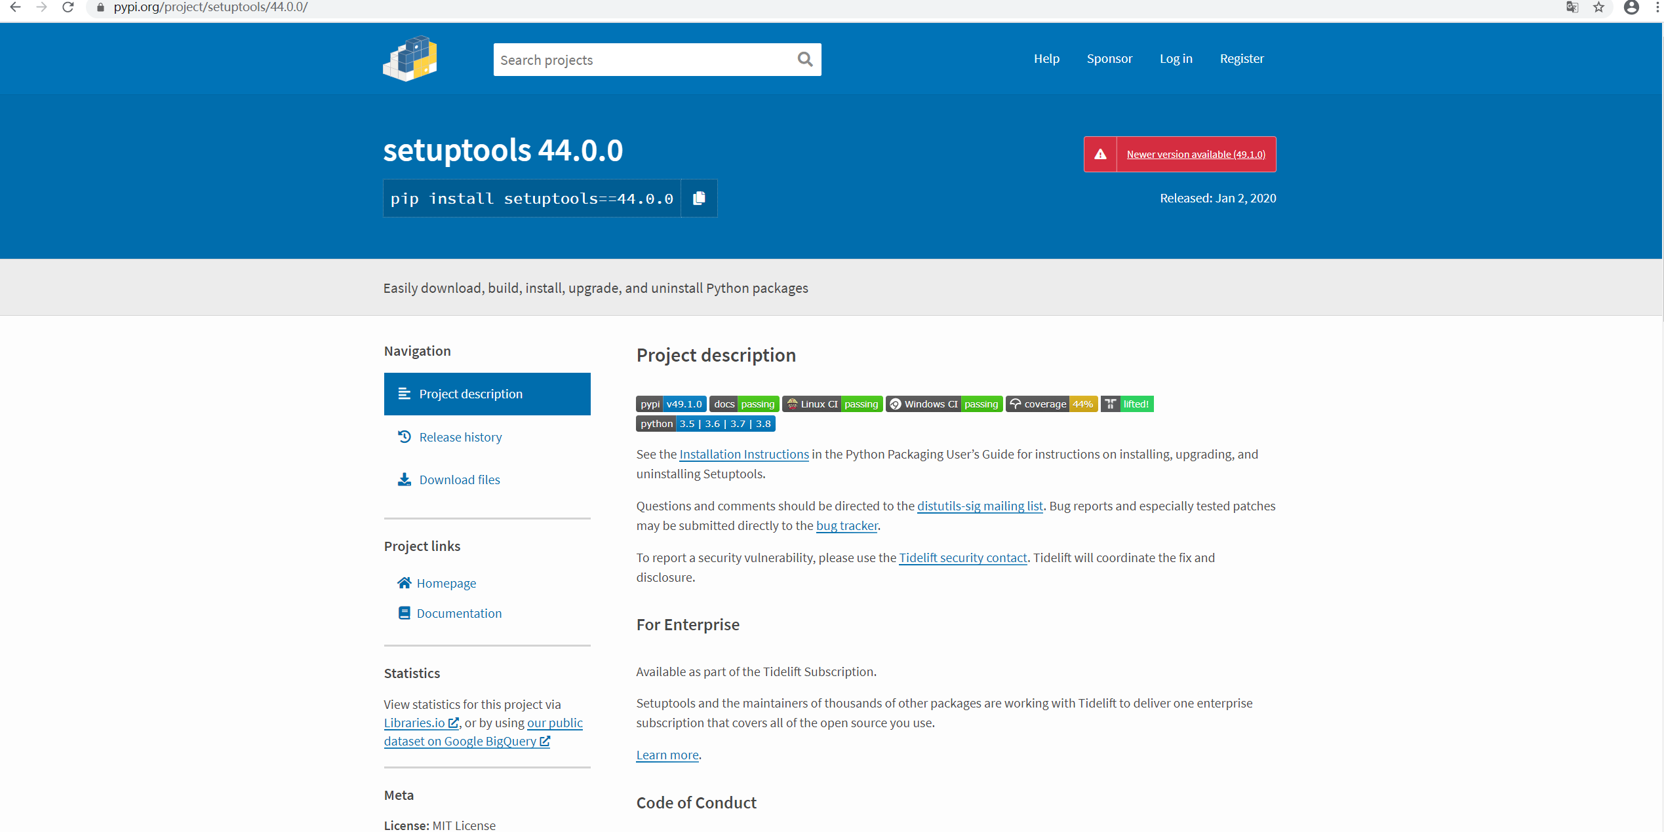Click the pypi v49.1.0 badge
The image size is (1664, 832).
pyautogui.click(x=671, y=404)
